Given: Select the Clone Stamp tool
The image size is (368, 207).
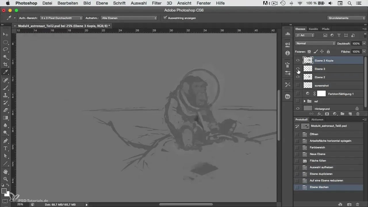Looking at the screenshot, I should (x=5, y=95).
